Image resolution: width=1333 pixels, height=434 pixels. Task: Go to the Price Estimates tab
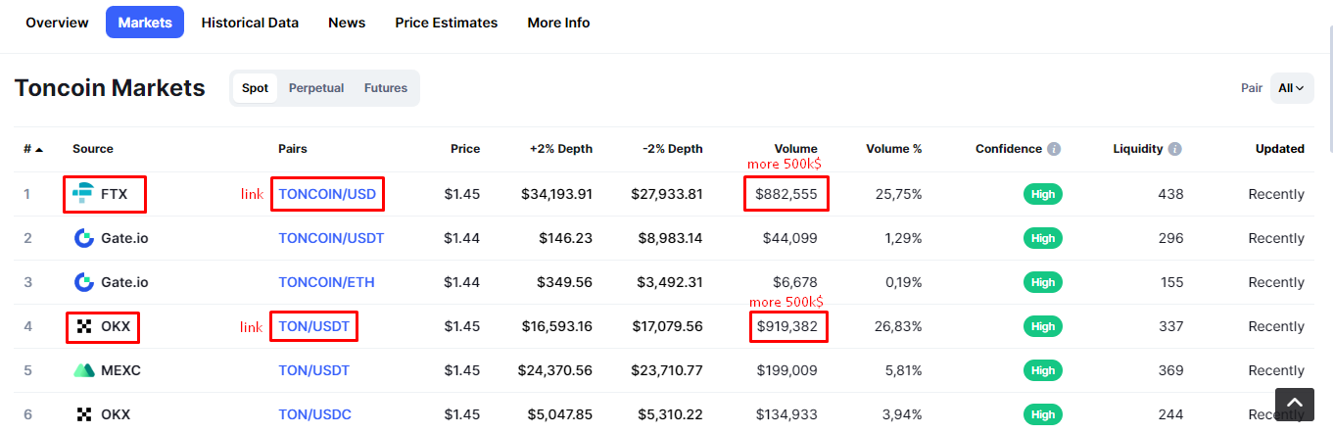point(447,23)
